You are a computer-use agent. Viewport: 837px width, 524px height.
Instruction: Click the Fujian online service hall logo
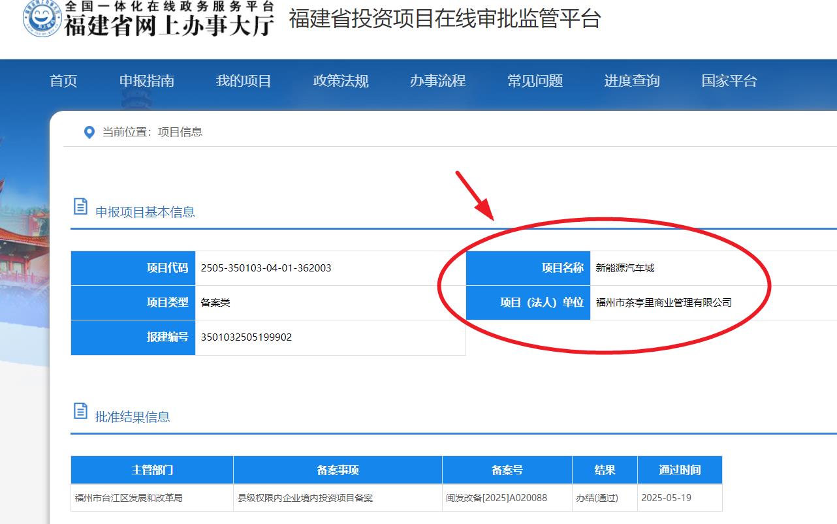tap(42, 18)
